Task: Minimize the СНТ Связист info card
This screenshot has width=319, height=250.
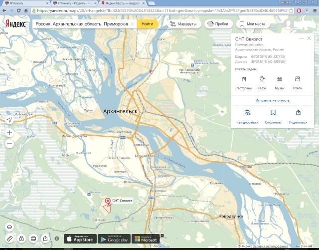Action: [x=302, y=38]
